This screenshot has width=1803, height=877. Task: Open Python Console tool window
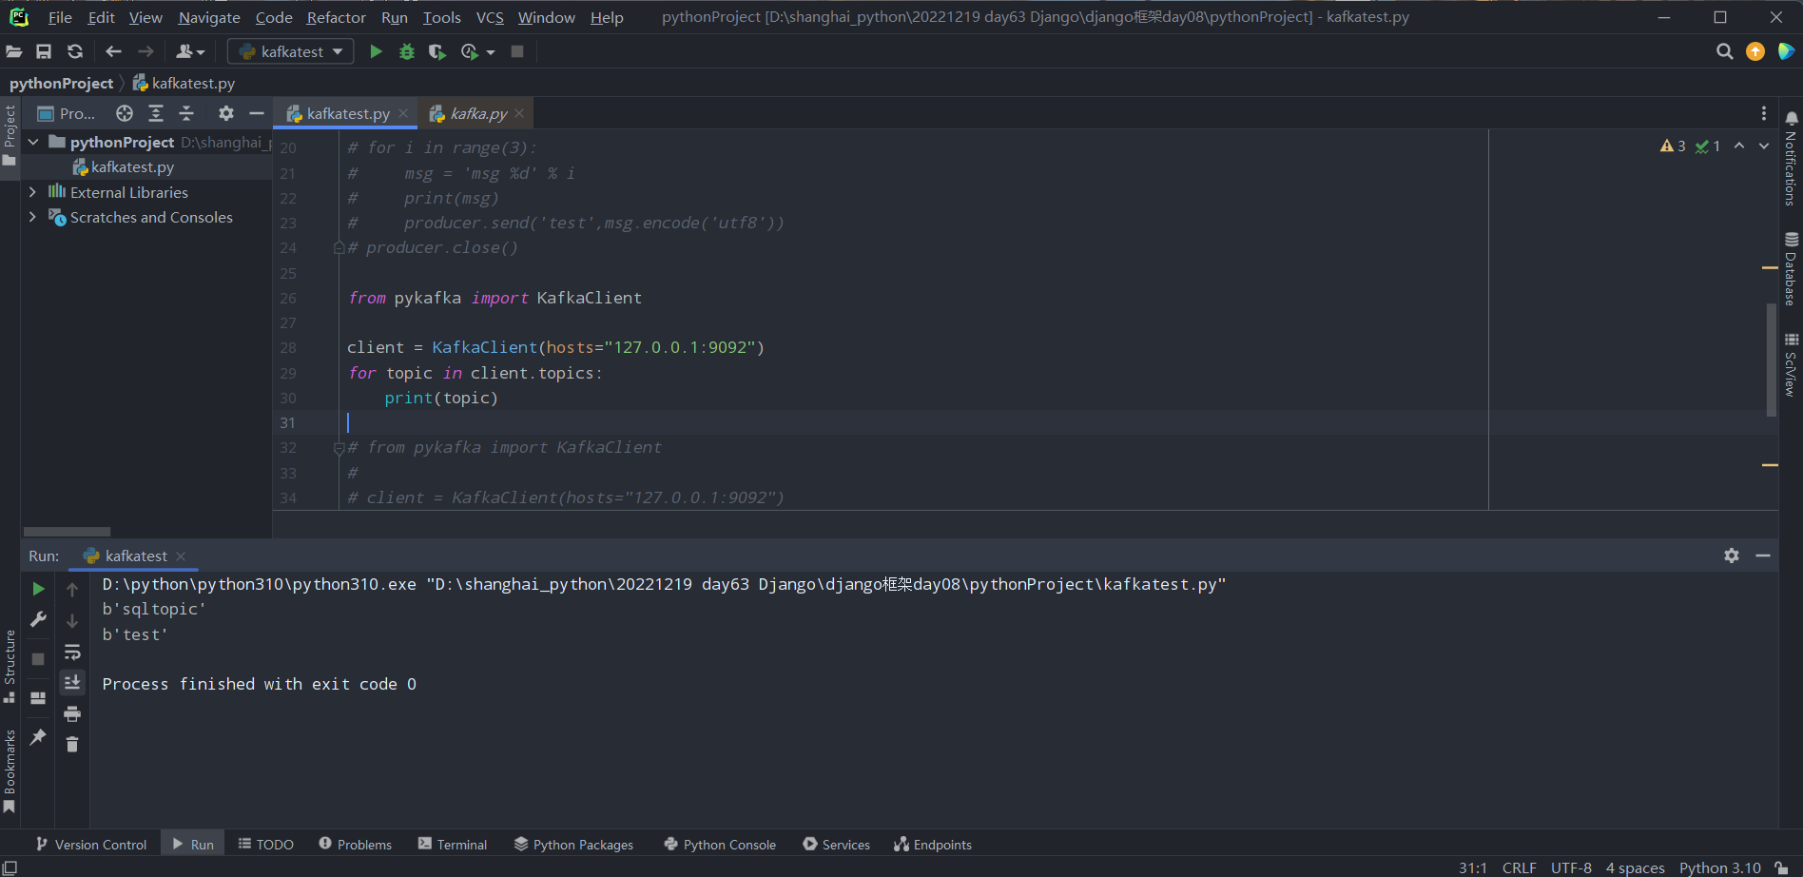pyautogui.click(x=720, y=844)
